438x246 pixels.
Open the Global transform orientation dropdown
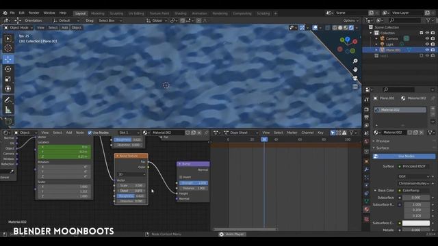(x=157, y=20)
